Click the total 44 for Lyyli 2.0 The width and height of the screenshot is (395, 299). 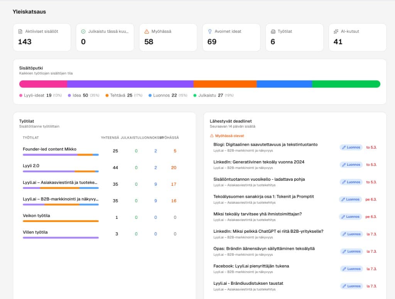pos(115,168)
